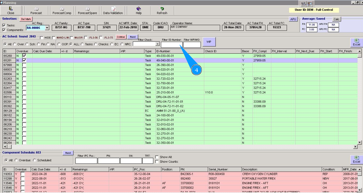Click the Close toolbar icon
The height and width of the screenshot is (193, 363).
[11, 11]
